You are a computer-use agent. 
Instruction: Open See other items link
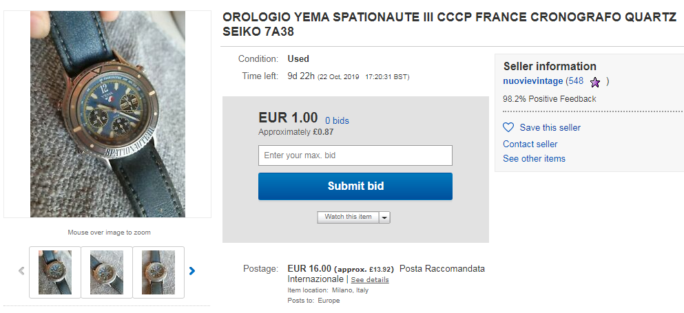click(534, 158)
